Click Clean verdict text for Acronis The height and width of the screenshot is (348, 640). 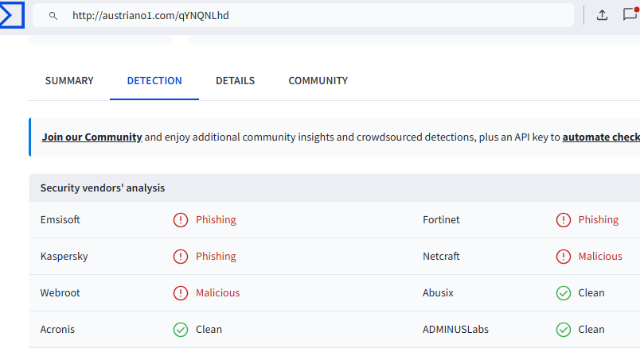point(209,329)
